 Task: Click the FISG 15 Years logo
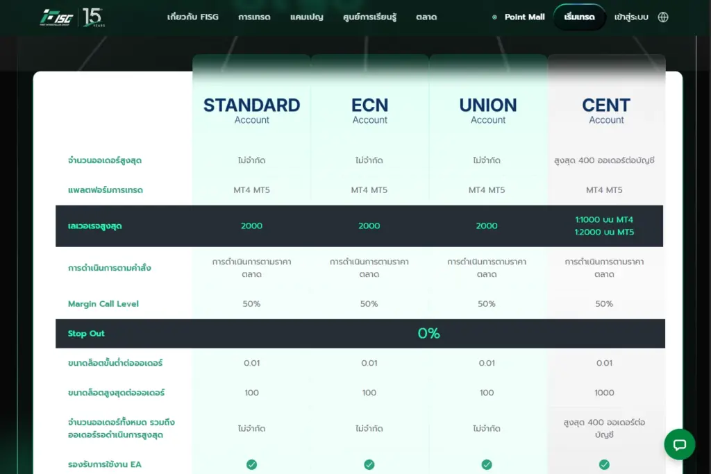click(x=72, y=17)
